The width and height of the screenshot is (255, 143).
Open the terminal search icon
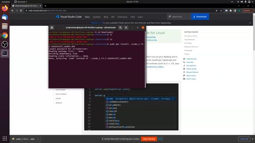pyautogui.click(x=120, y=27)
